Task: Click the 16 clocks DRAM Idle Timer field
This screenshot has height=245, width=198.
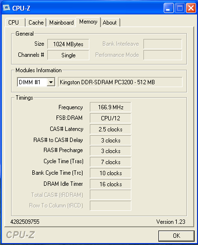Action: pyautogui.click(x=111, y=184)
